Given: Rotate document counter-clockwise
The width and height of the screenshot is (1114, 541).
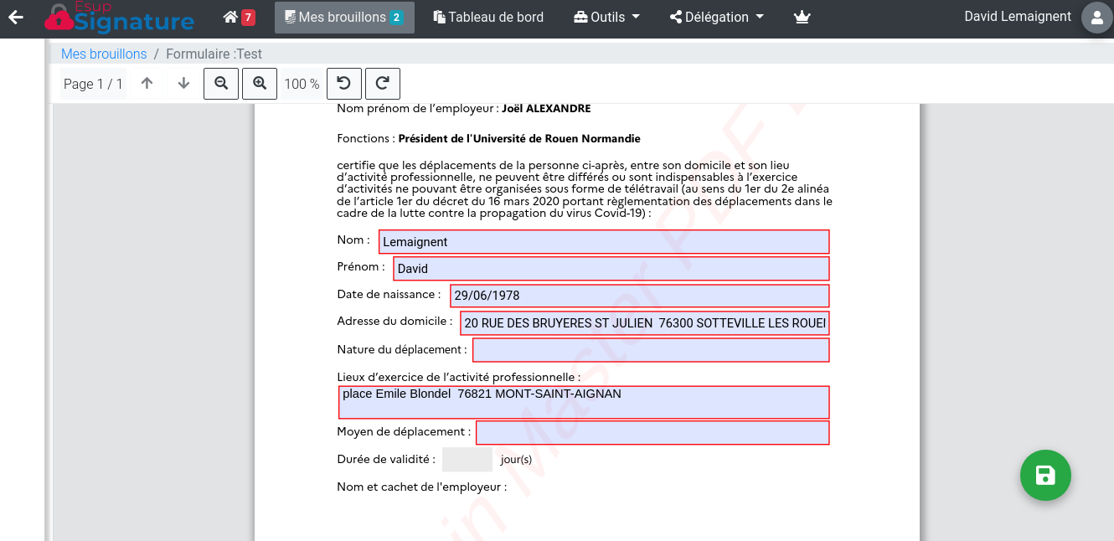Looking at the screenshot, I should 343,84.
